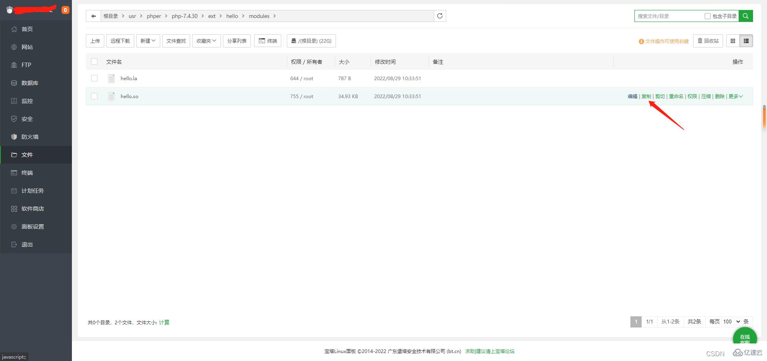The image size is (767, 361).
Task: Tick the select-all files checkbox
Action: (94, 61)
